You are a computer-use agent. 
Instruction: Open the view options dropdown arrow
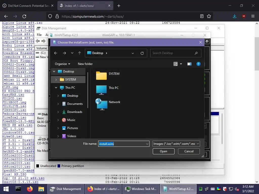click(x=181, y=64)
